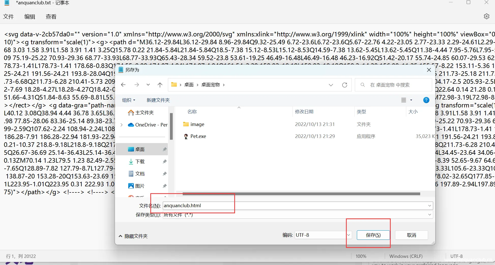Open the 文件 menu
495x265 pixels.
8,16
